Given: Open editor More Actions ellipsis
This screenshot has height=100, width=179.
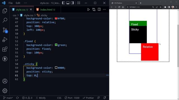Looking at the screenshot, I should point(104,9).
